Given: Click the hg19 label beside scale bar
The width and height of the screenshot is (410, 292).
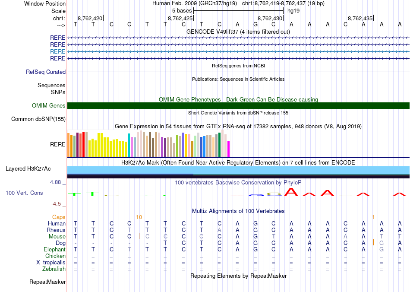Looking at the screenshot, I should click(x=293, y=11).
